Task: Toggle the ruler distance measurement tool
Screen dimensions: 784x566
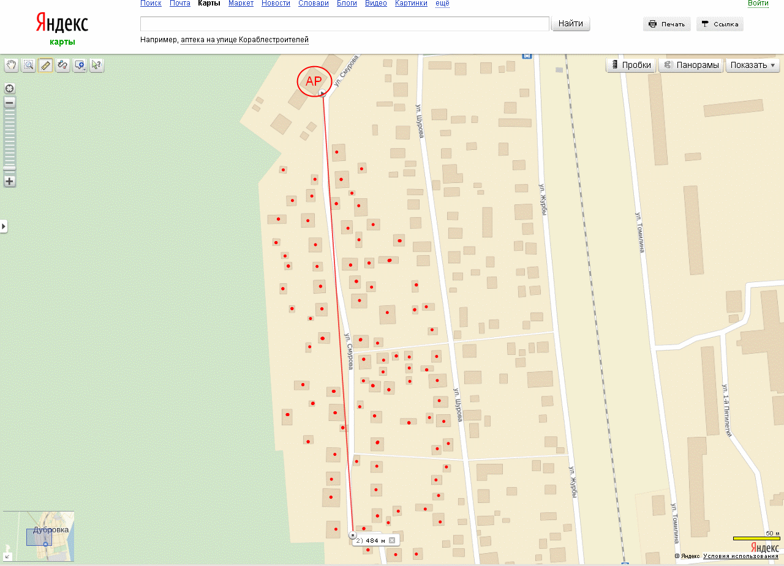Action: coord(45,65)
